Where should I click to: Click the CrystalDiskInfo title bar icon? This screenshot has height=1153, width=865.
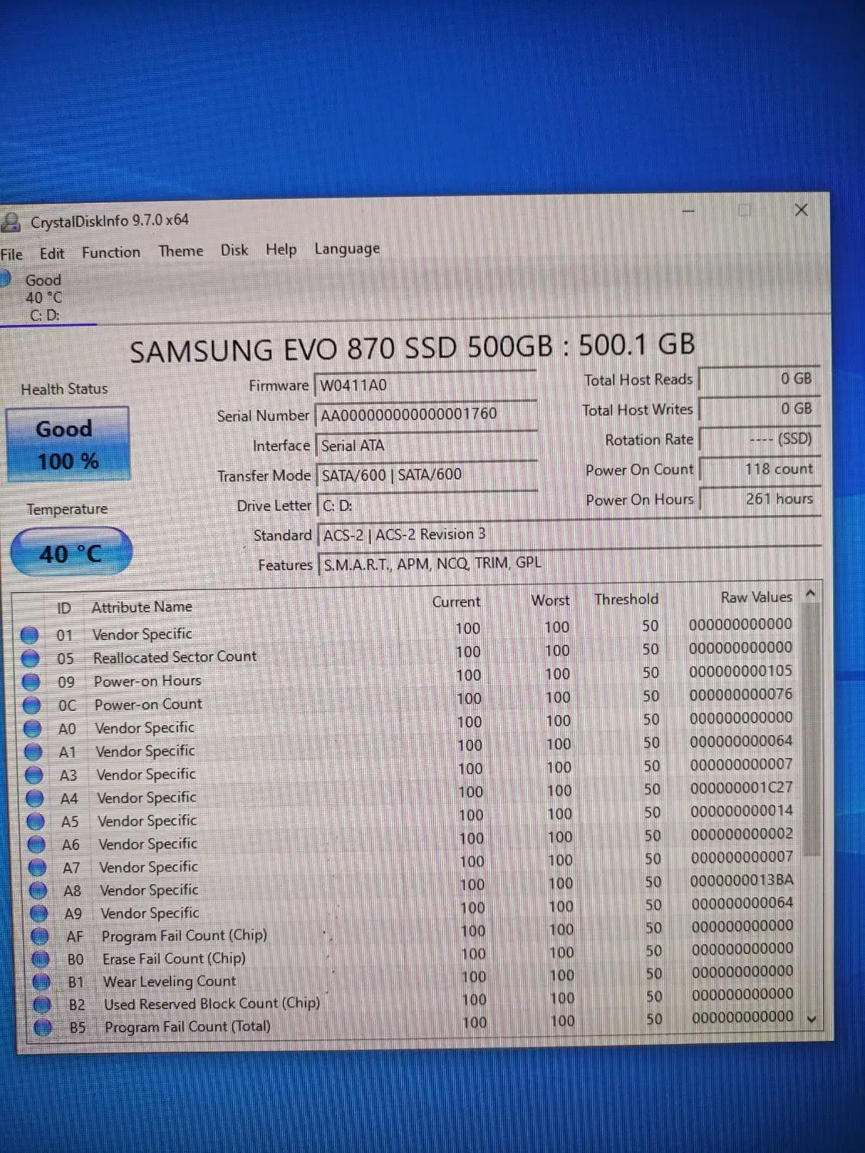(x=11, y=223)
